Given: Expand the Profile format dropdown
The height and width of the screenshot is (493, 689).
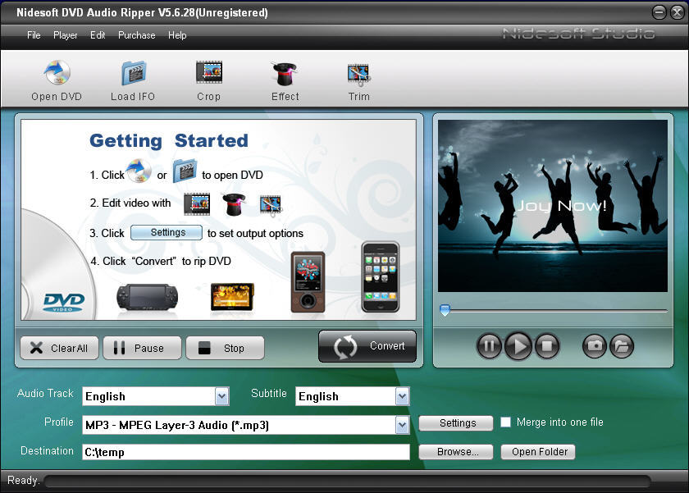Looking at the screenshot, I should (x=402, y=425).
